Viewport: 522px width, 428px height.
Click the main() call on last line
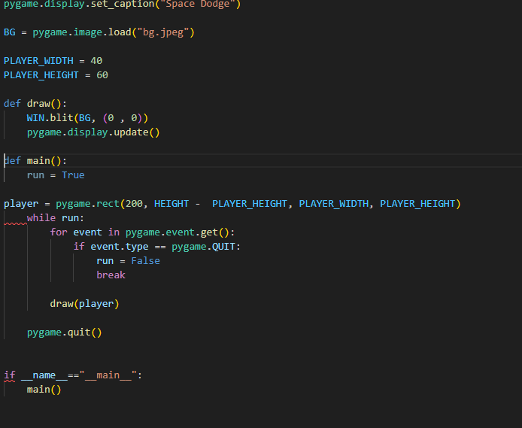[x=44, y=390]
